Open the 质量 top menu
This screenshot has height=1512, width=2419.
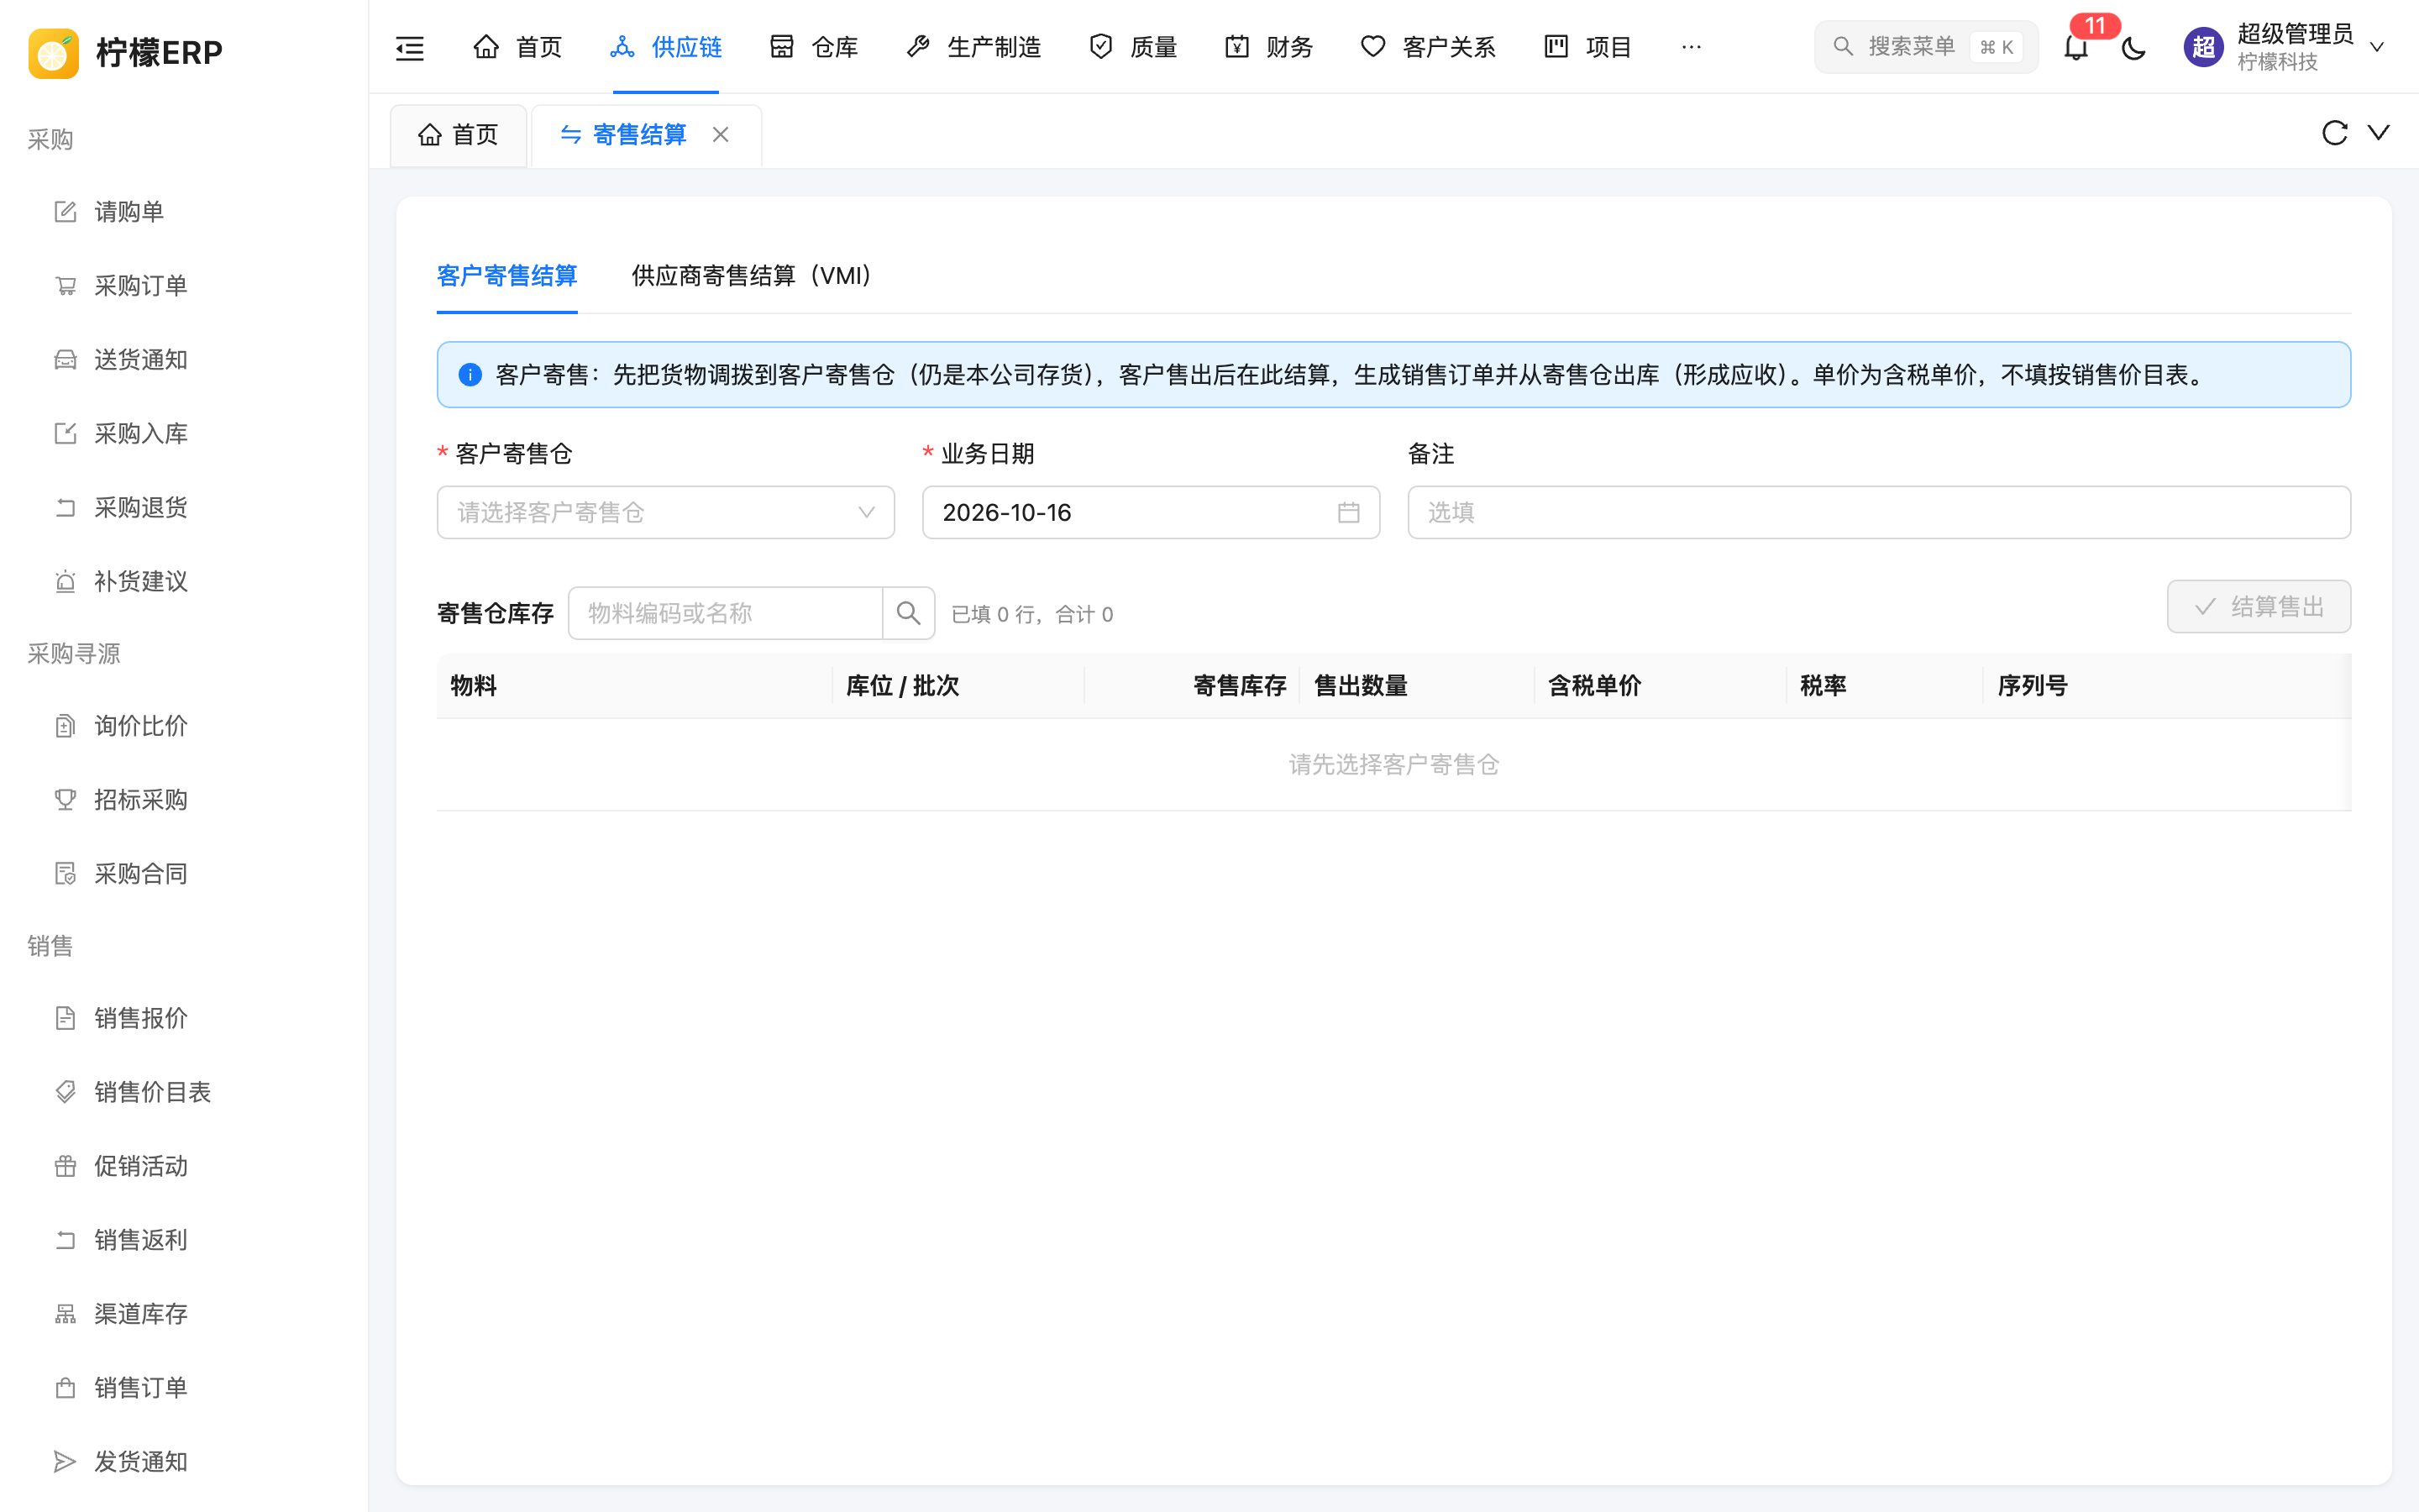(x=1134, y=47)
